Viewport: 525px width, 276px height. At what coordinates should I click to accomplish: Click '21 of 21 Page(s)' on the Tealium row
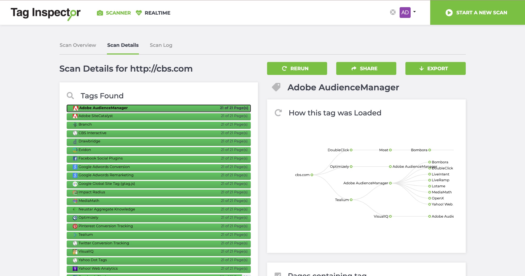point(234,235)
